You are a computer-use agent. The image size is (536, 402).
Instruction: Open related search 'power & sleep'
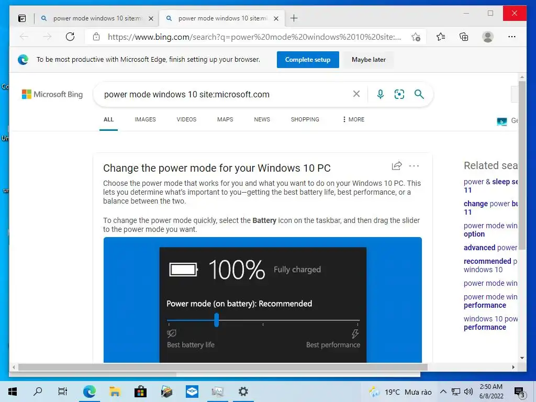(490, 186)
